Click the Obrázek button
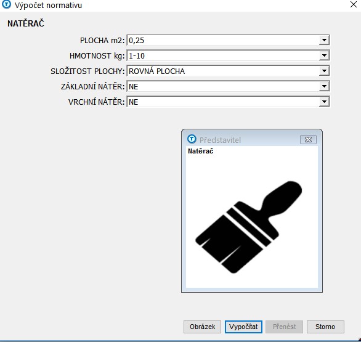The image size is (361, 342). point(203,327)
